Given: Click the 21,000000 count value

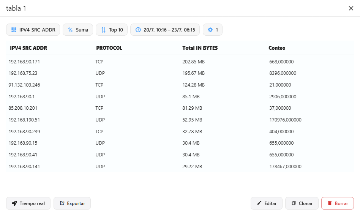Looking at the screenshot, I should coord(280,85).
